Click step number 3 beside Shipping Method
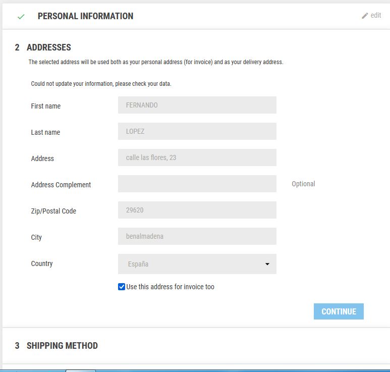390x372 pixels. point(17,346)
